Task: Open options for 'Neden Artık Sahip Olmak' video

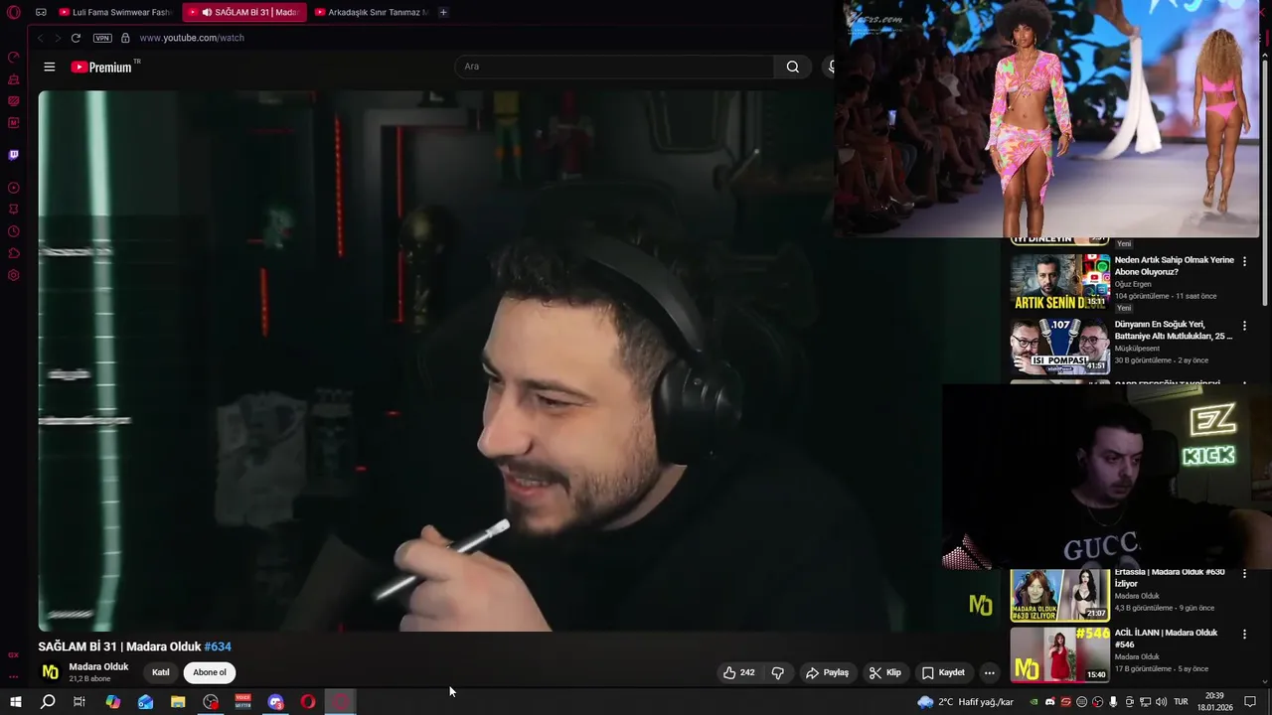Action: (x=1244, y=261)
